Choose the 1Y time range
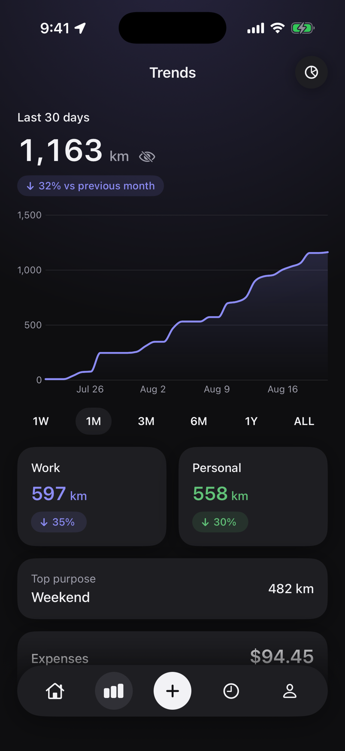Viewport: 345px width, 751px height. click(x=251, y=421)
